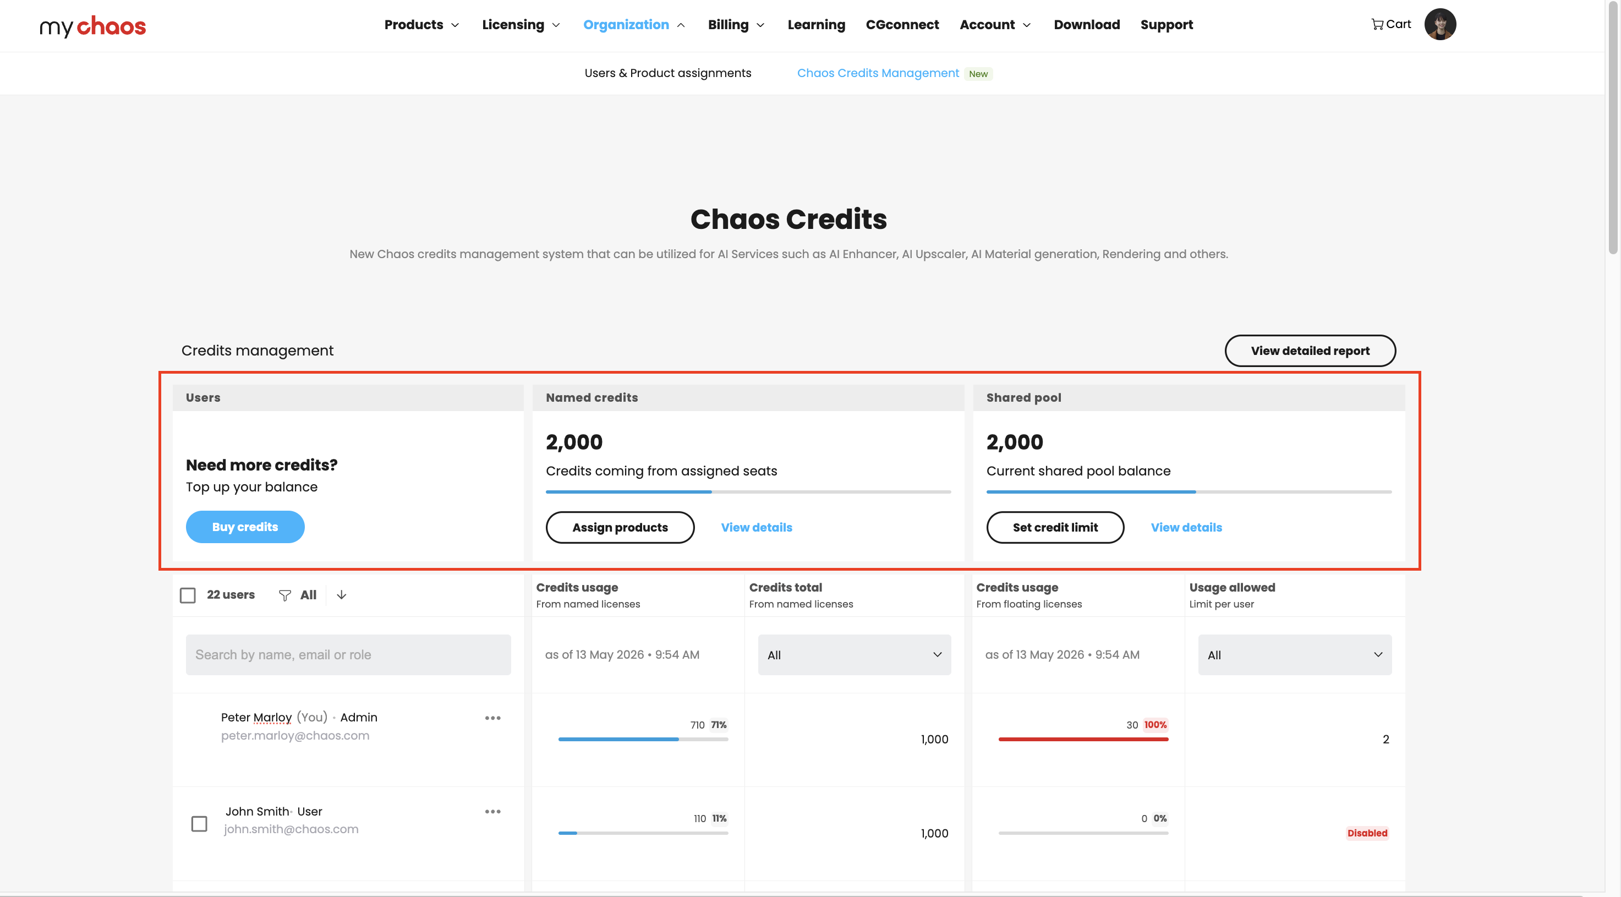This screenshot has height=897, width=1621.
Task: Collapse the Organization menu
Action: pos(634,25)
